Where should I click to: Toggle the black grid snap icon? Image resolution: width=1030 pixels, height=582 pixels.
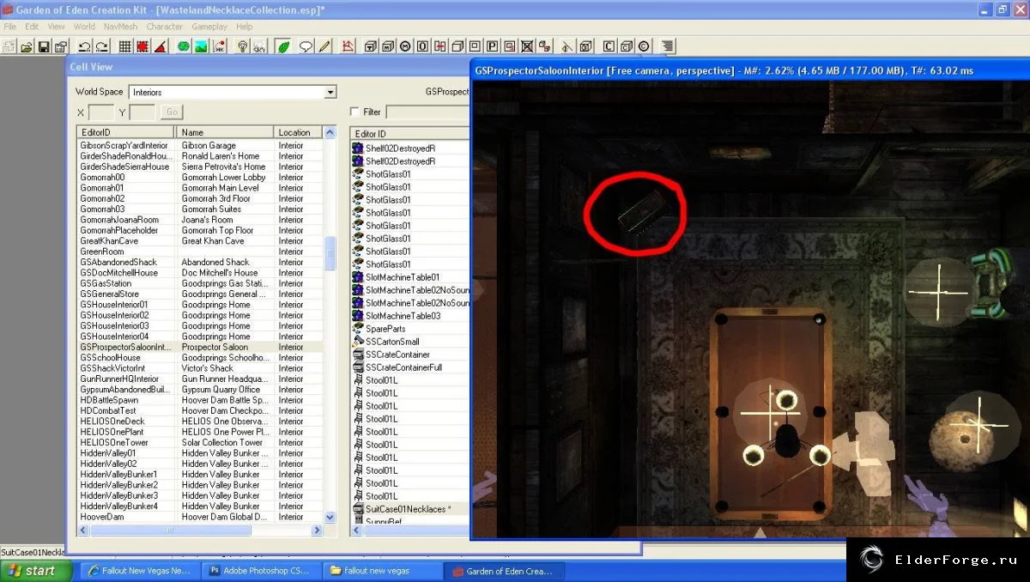(125, 46)
